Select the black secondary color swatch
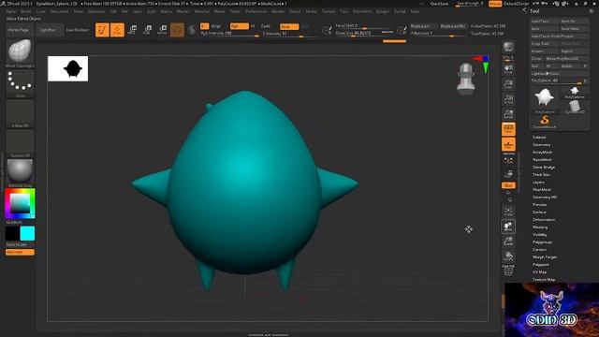The height and width of the screenshot is (337, 599). [12, 233]
